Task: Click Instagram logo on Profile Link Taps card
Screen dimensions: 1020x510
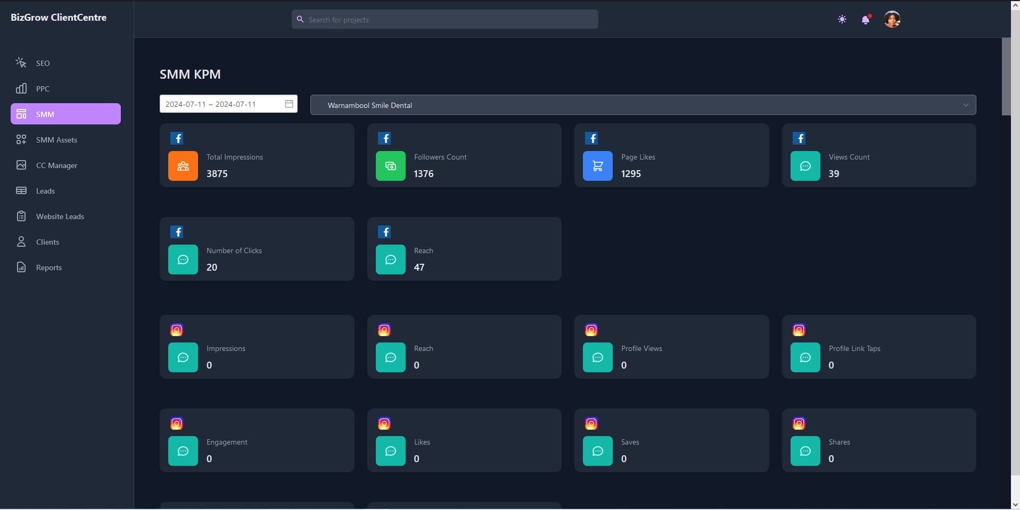Action: (x=799, y=330)
